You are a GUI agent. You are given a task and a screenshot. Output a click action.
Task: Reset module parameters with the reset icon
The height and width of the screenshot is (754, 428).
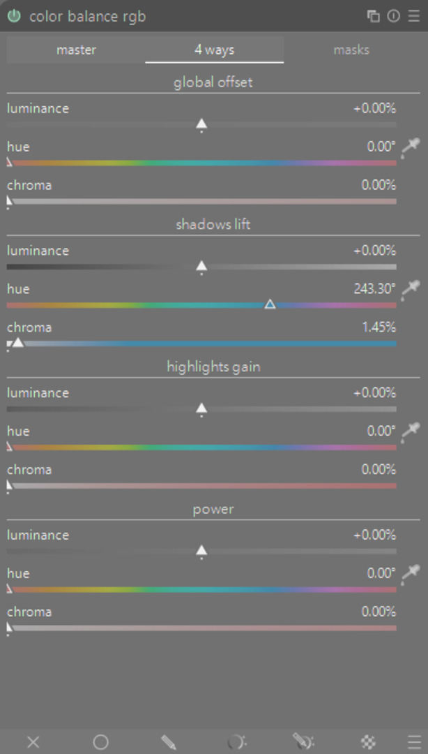tap(394, 16)
